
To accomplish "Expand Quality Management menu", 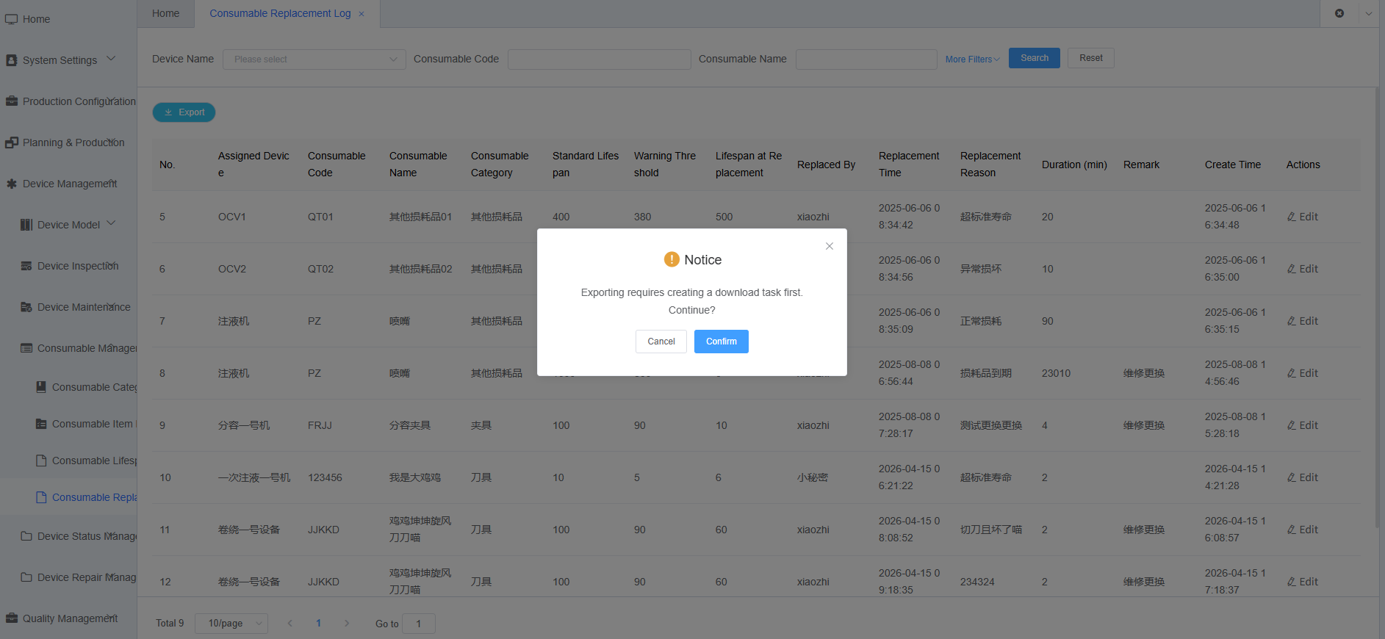I will pyautogui.click(x=68, y=618).
